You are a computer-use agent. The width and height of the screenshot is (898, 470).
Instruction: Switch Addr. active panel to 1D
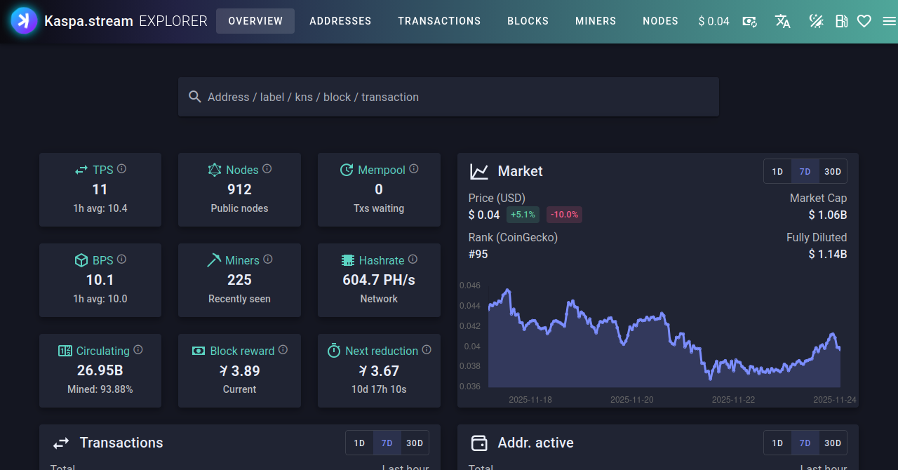coord(777,443)
